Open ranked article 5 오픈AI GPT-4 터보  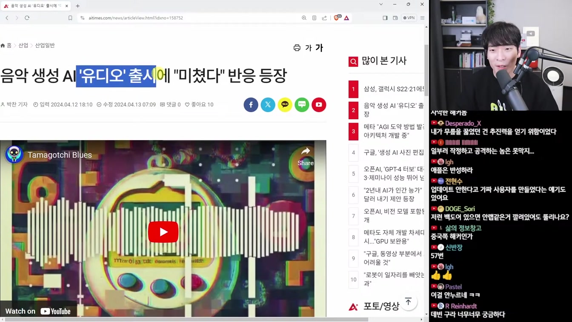394,173
